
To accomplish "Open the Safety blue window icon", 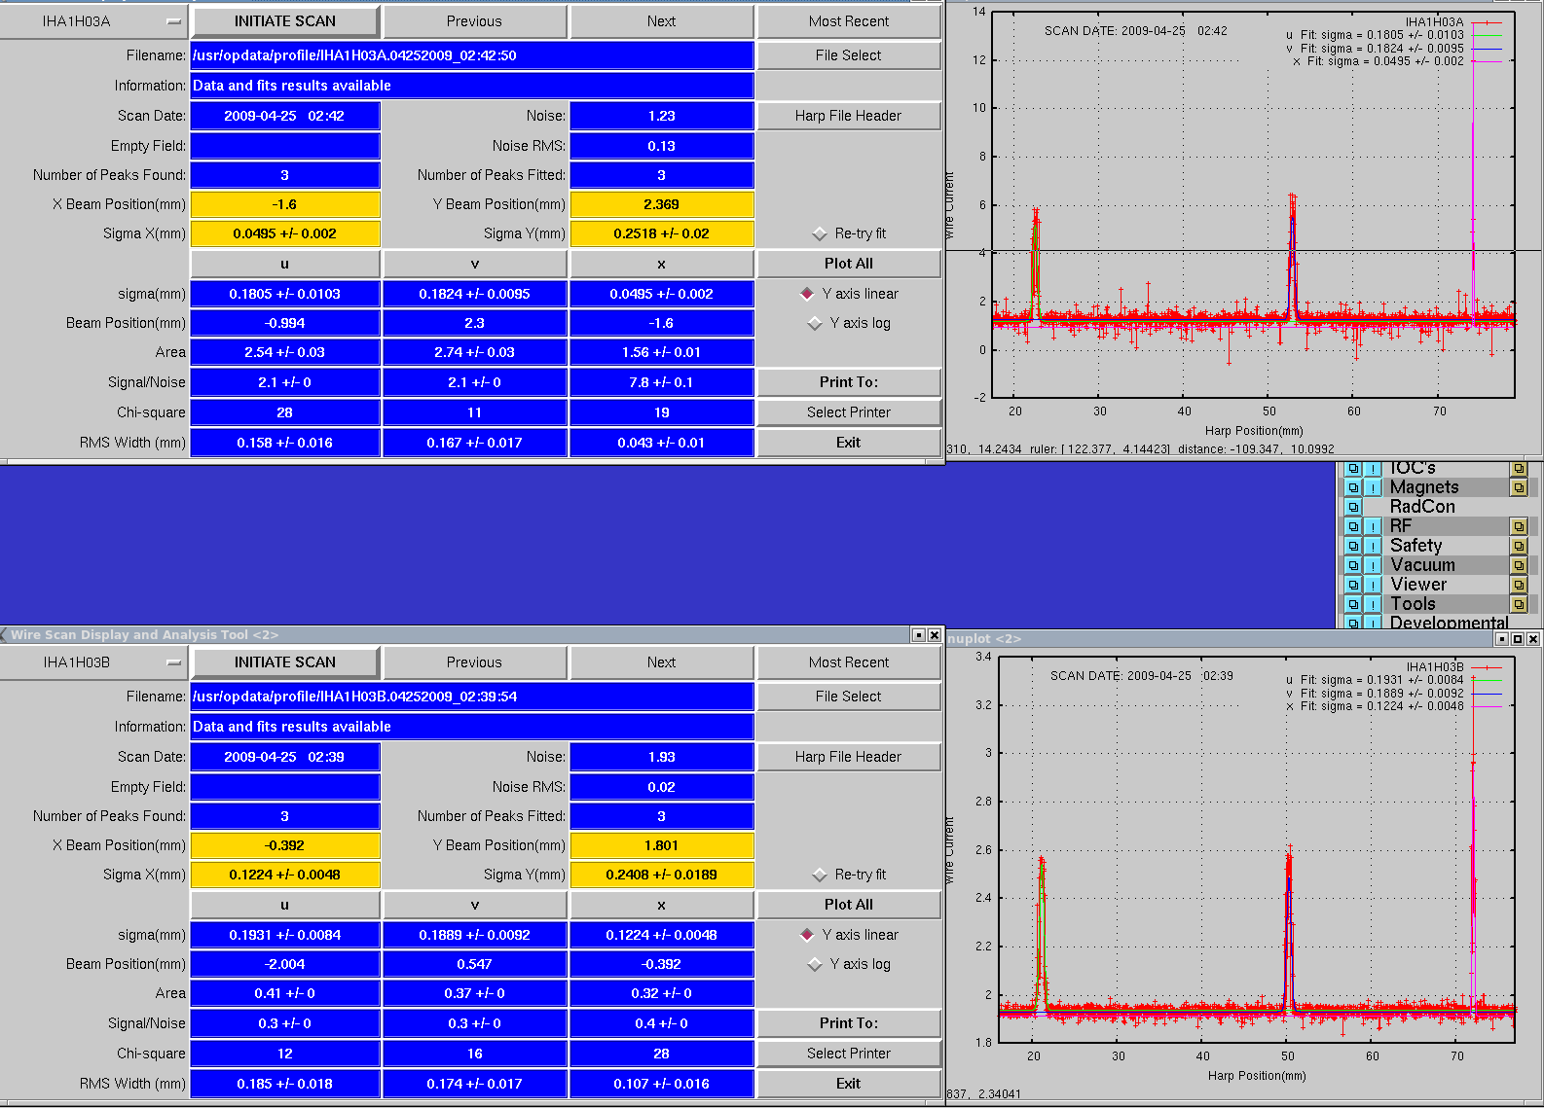I will [1353, 546].
